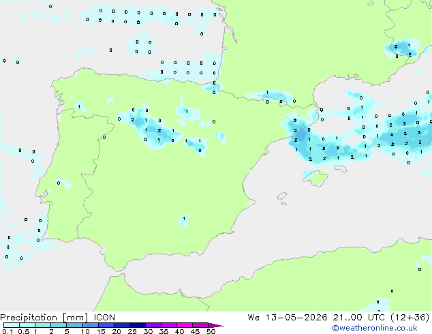Pick the 10–15 mm blue swatch

click(90, 325)
